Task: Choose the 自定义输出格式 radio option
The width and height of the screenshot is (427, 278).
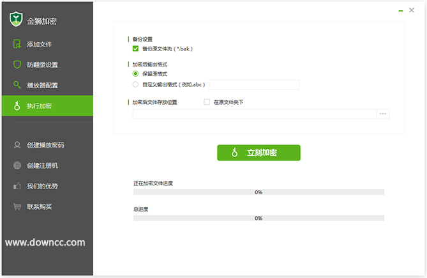Action: (x=135, y=84)
